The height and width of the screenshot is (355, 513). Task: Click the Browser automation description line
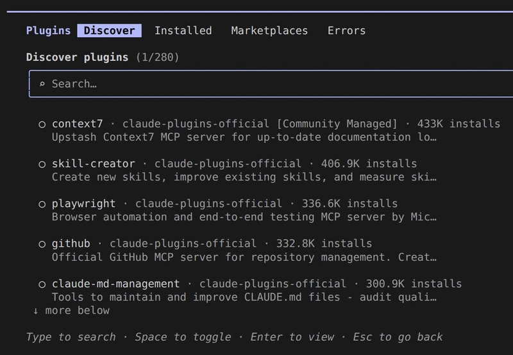point(244,217)
